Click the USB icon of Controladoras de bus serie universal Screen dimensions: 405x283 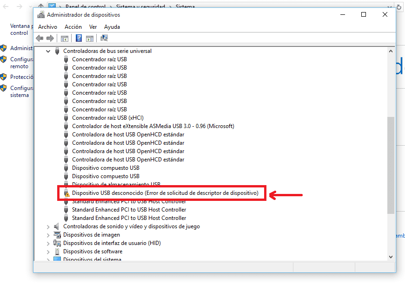click(x=57, y=51)
